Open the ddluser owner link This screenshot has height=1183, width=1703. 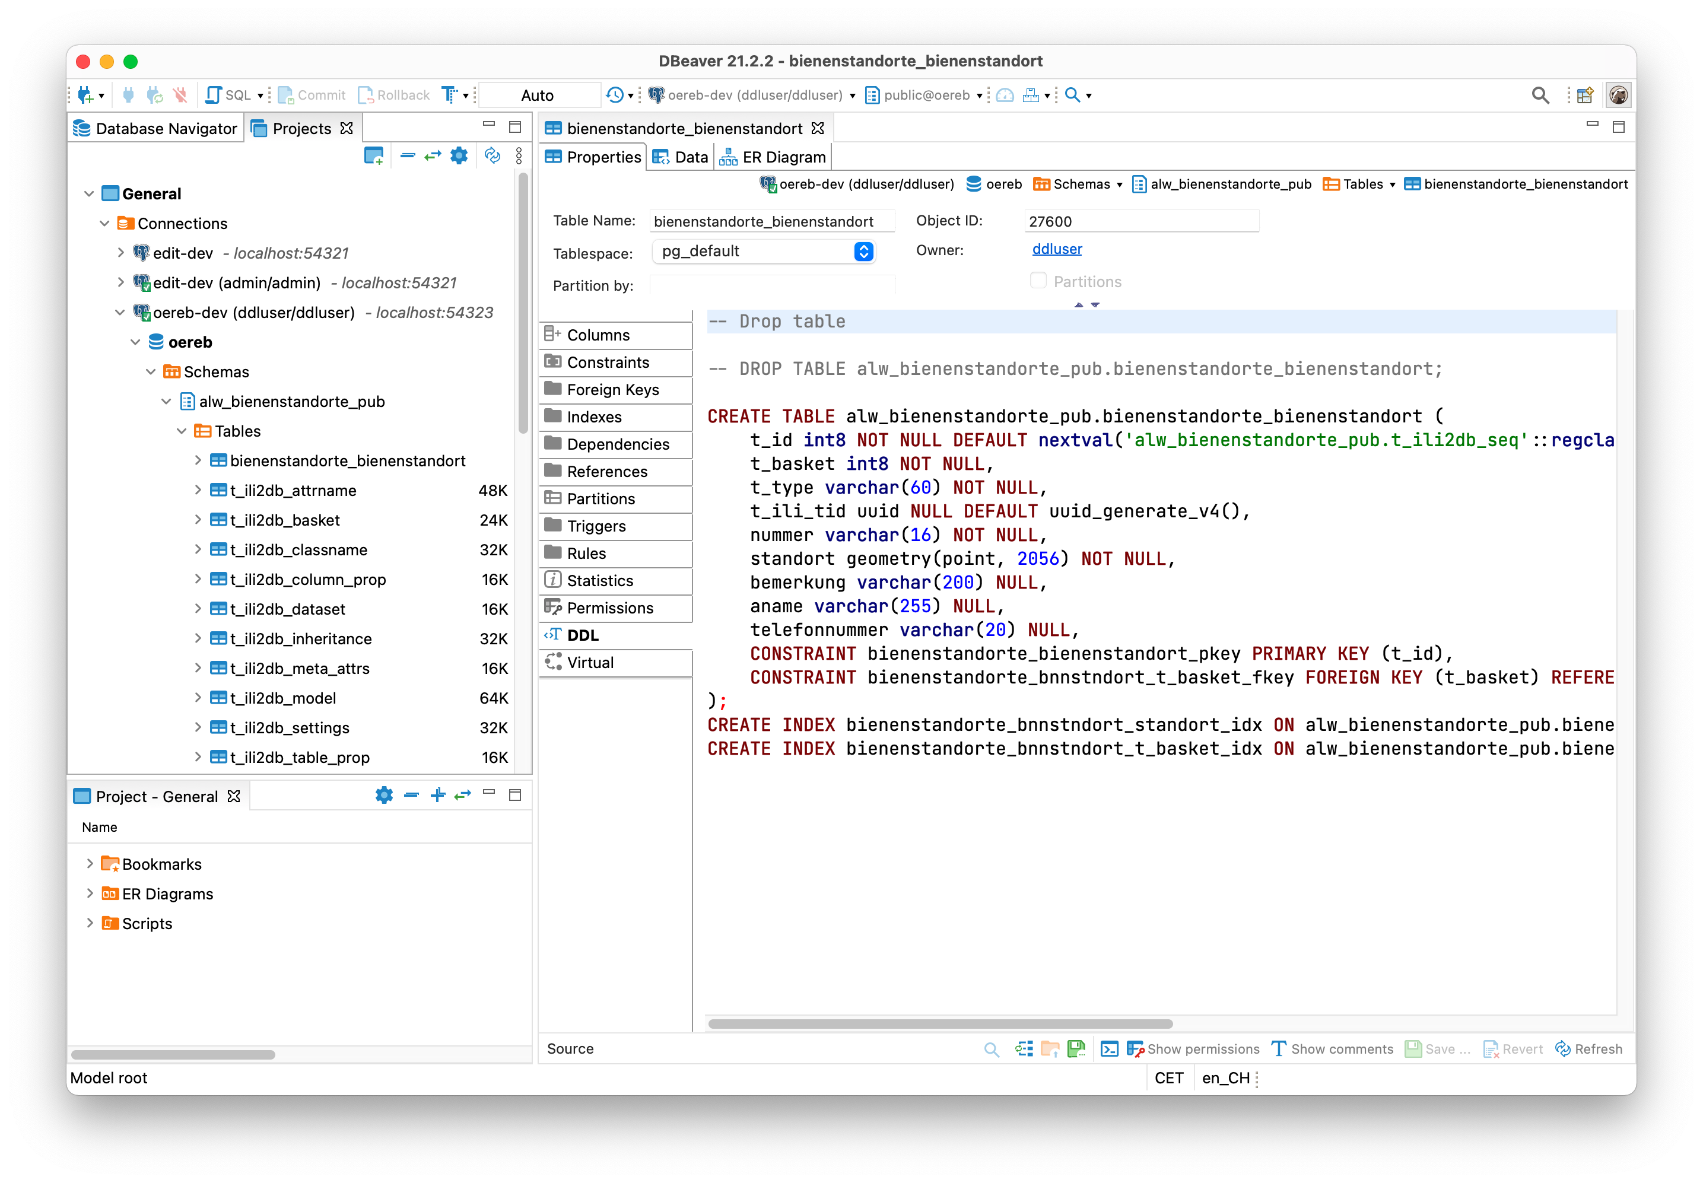tap(1056, 249)
